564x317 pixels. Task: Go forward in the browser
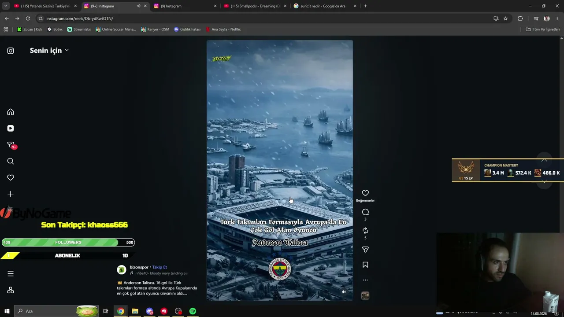coord(17,18)
